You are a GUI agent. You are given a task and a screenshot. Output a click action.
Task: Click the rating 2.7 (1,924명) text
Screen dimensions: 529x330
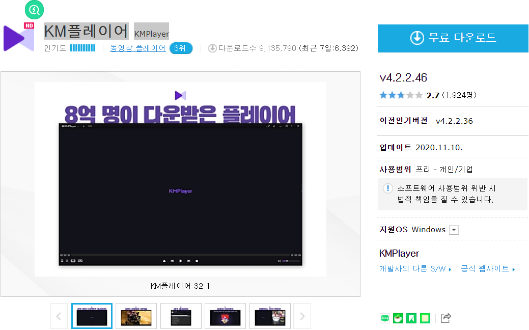(452, 95)
